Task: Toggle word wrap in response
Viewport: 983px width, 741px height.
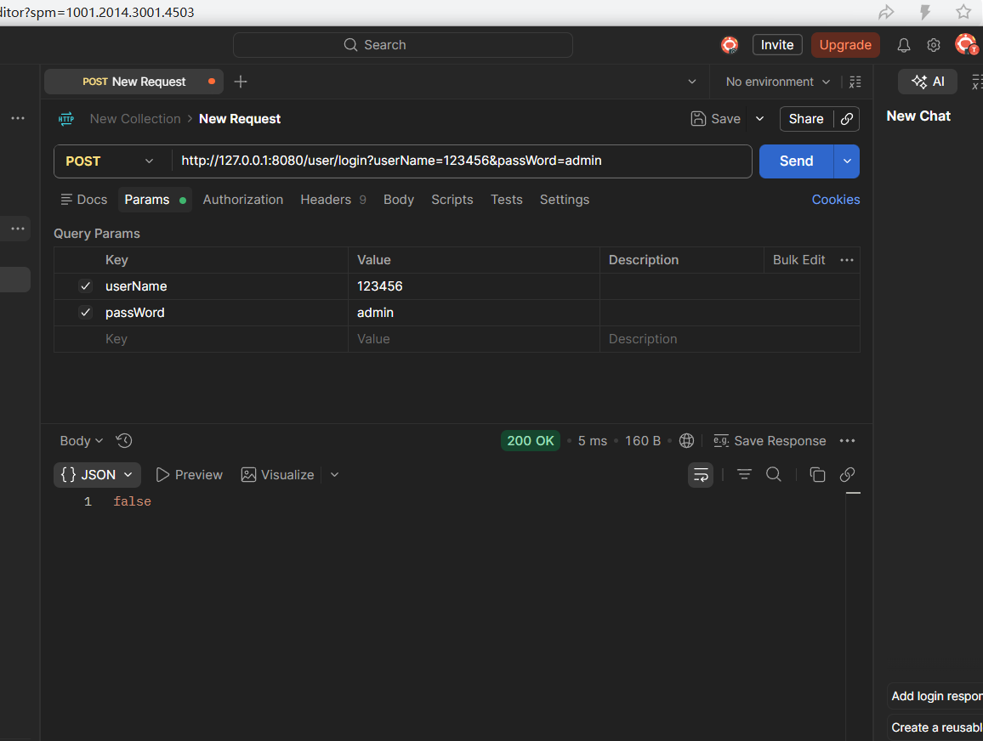Action: [701, 475]
